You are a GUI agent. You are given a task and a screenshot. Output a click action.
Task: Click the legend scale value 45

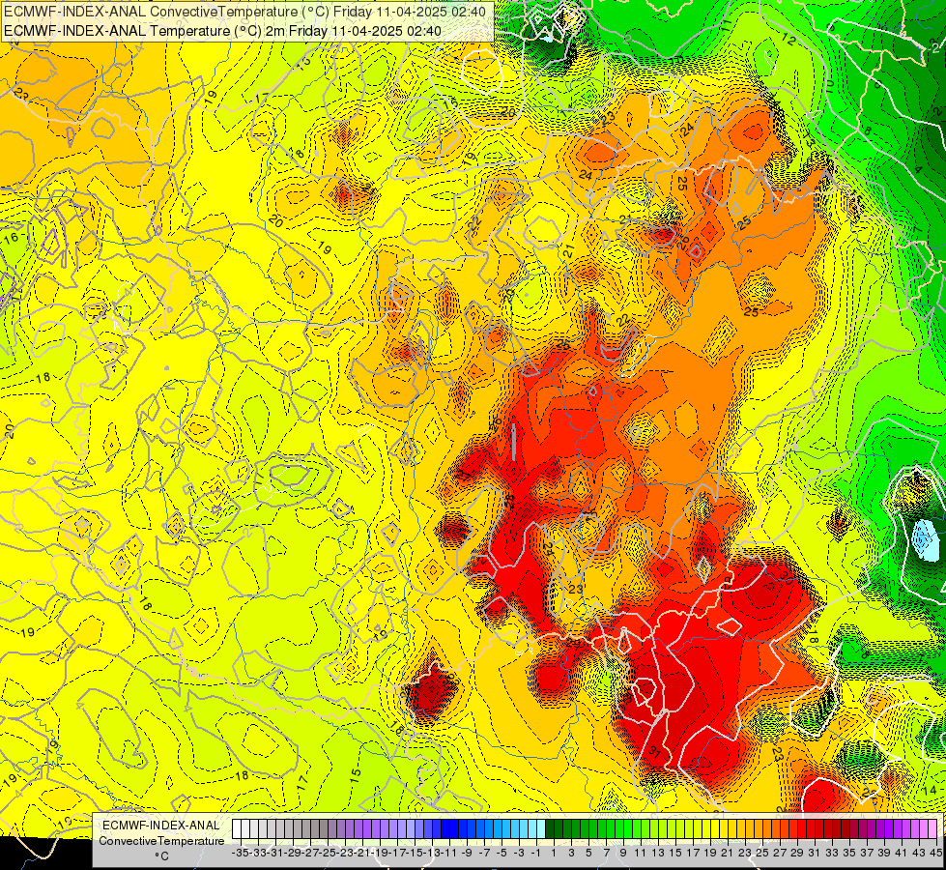point(935,854)
